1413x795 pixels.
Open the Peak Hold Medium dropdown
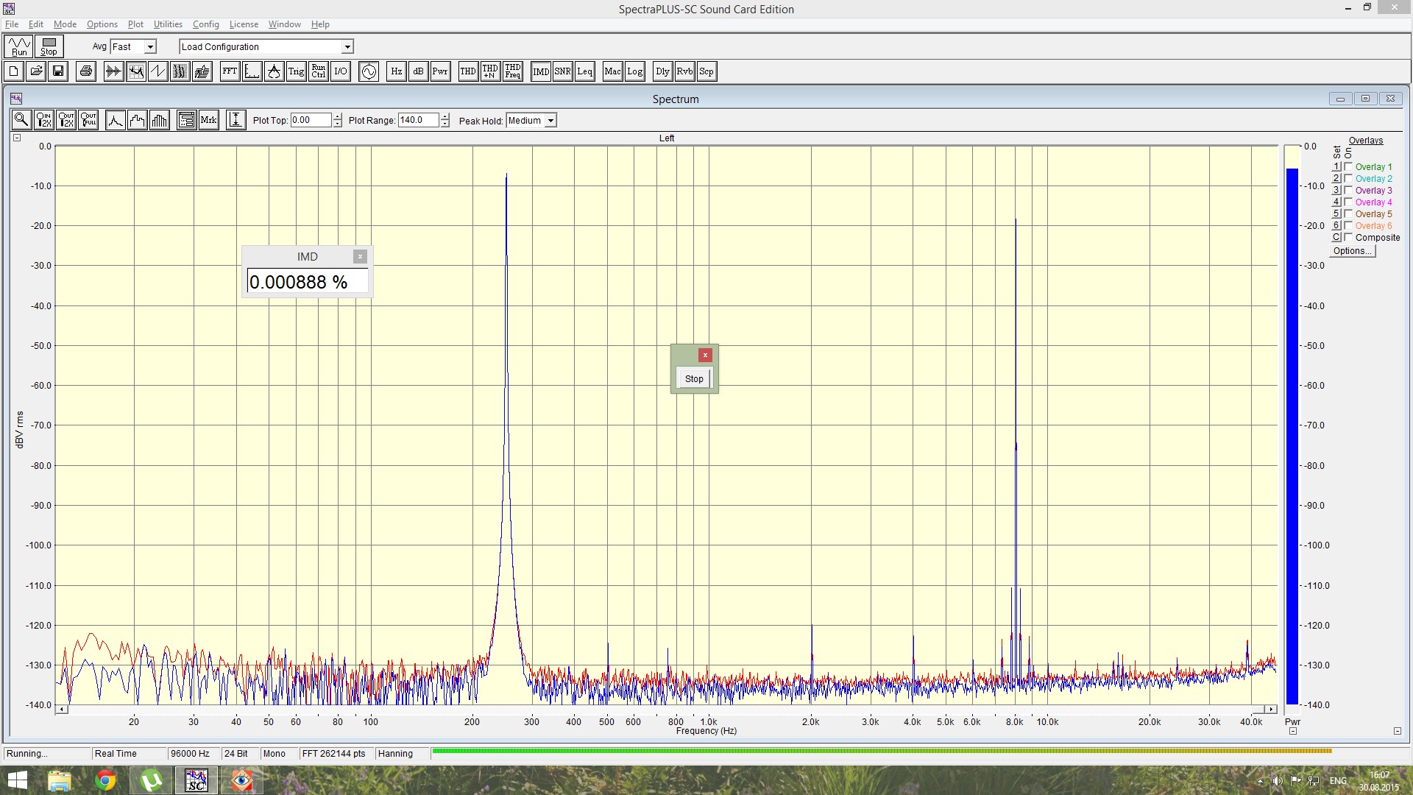coord(550,121)
